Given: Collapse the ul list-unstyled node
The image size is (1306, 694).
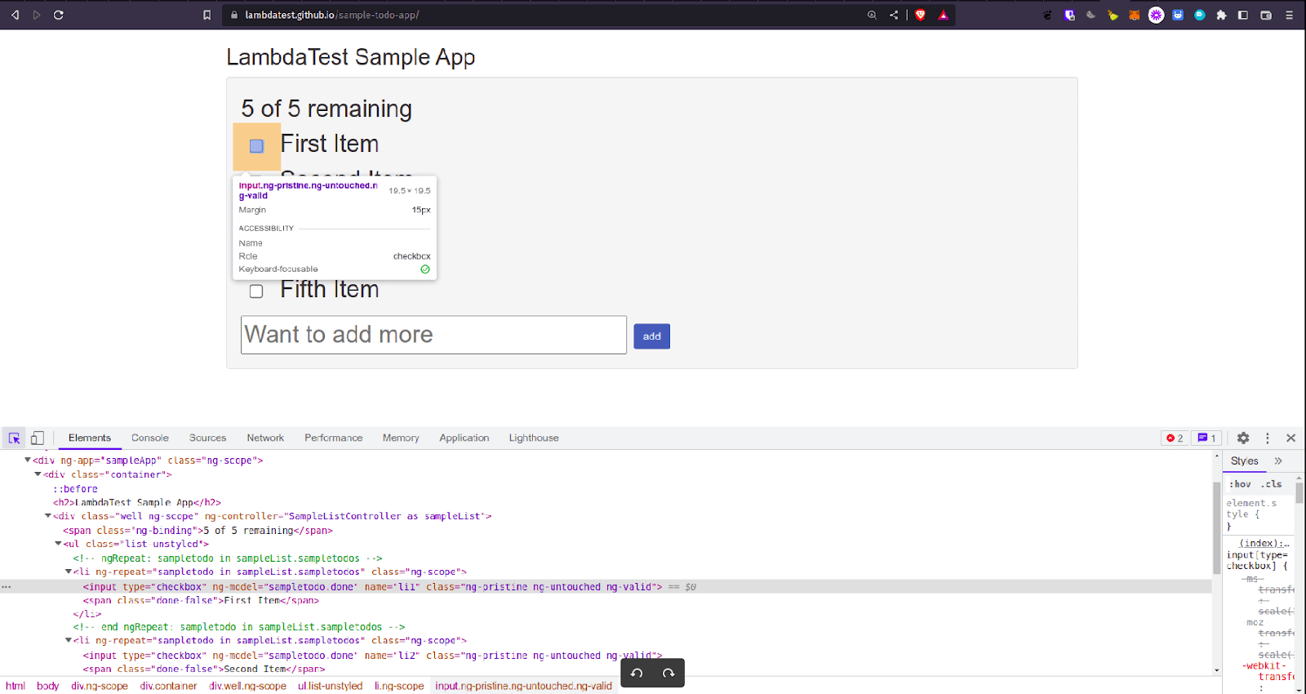Looking at the screenshot, I should click(58, 544).
